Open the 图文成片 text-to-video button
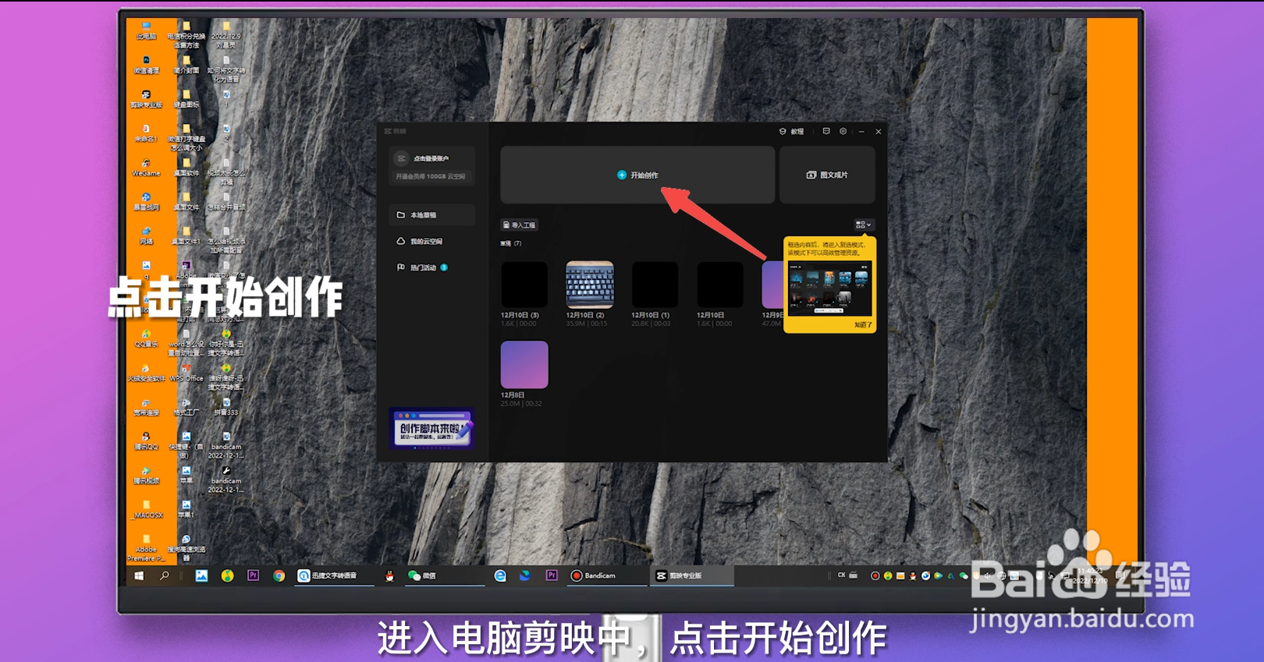The image size is (1264, 662). 827,175
